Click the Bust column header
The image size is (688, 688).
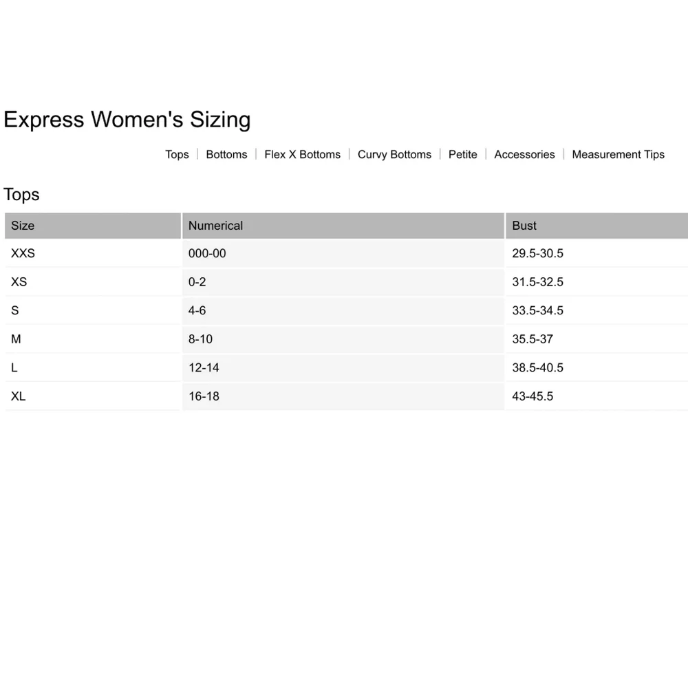pos(524,226)
